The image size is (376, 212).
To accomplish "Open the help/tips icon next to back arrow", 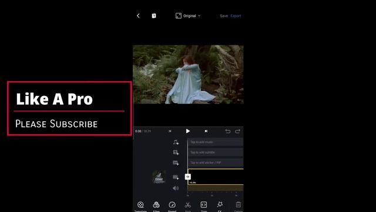I will (154, 16).
